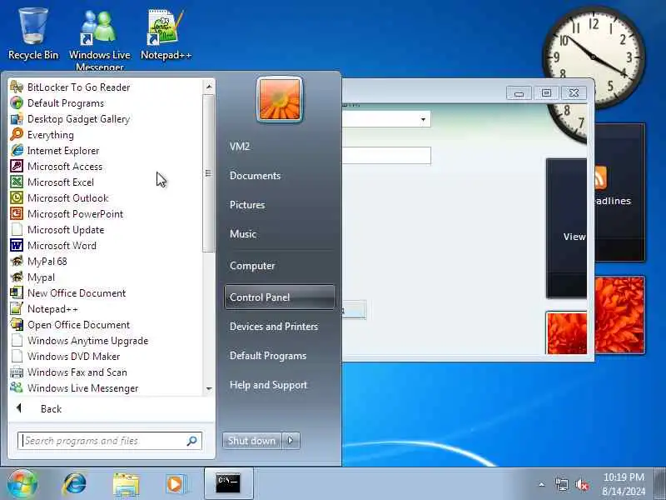Image resolution: width=666 pixels, height=500 pixels.
Task: Click the Start orb button
Action: point(22,483)
